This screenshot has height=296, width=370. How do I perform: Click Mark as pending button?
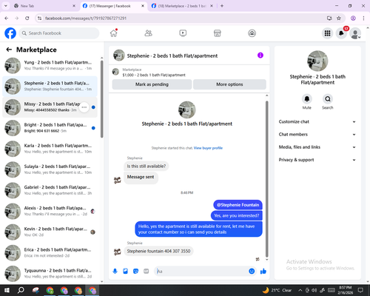152,84
